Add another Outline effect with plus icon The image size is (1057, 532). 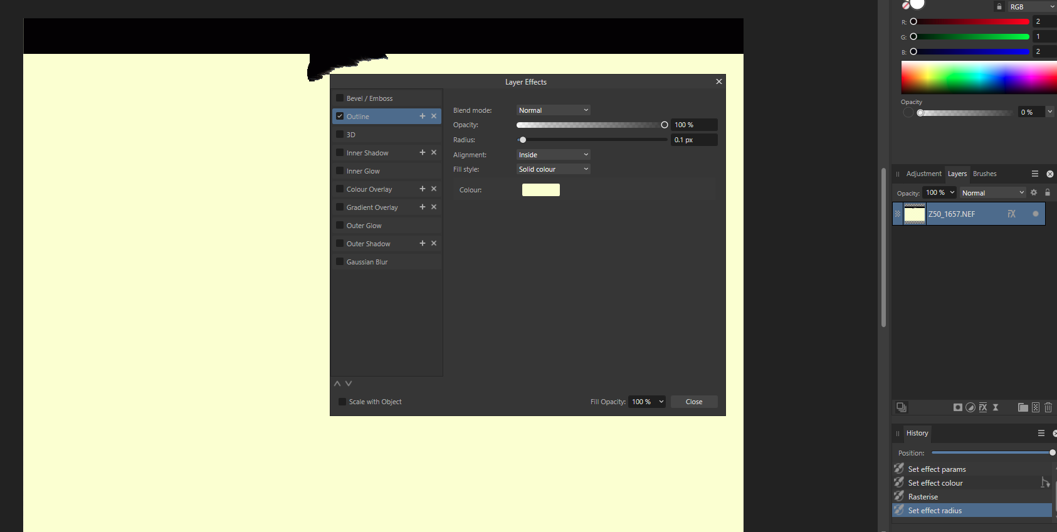click(423, 116)
